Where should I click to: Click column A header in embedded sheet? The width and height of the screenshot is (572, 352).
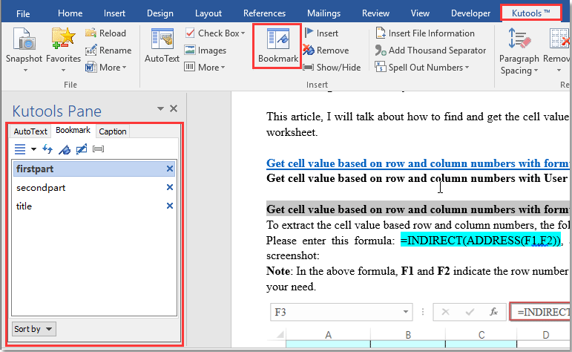(x=329, y=335)
